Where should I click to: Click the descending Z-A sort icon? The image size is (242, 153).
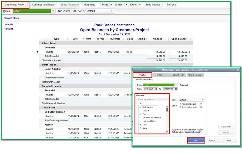click(201, 107)
